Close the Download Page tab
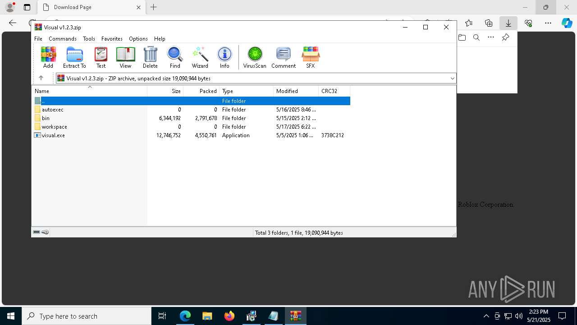The image size is (577, 325). [x=138, y=7]
